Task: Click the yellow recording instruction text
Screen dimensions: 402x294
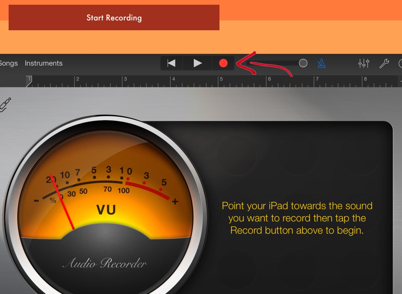Action: [x=297, y=218]
